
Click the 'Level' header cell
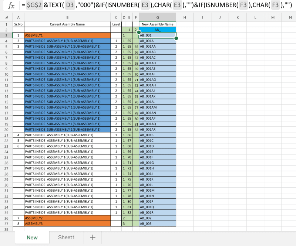116,24
